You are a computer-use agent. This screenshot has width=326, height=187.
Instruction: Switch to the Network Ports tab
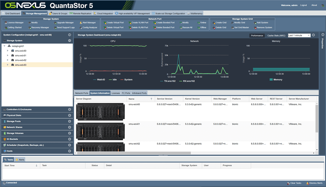coord(81,93)
